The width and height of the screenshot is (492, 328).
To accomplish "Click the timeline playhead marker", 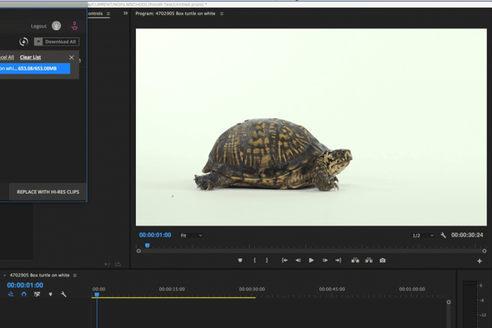I will [97, 294].
